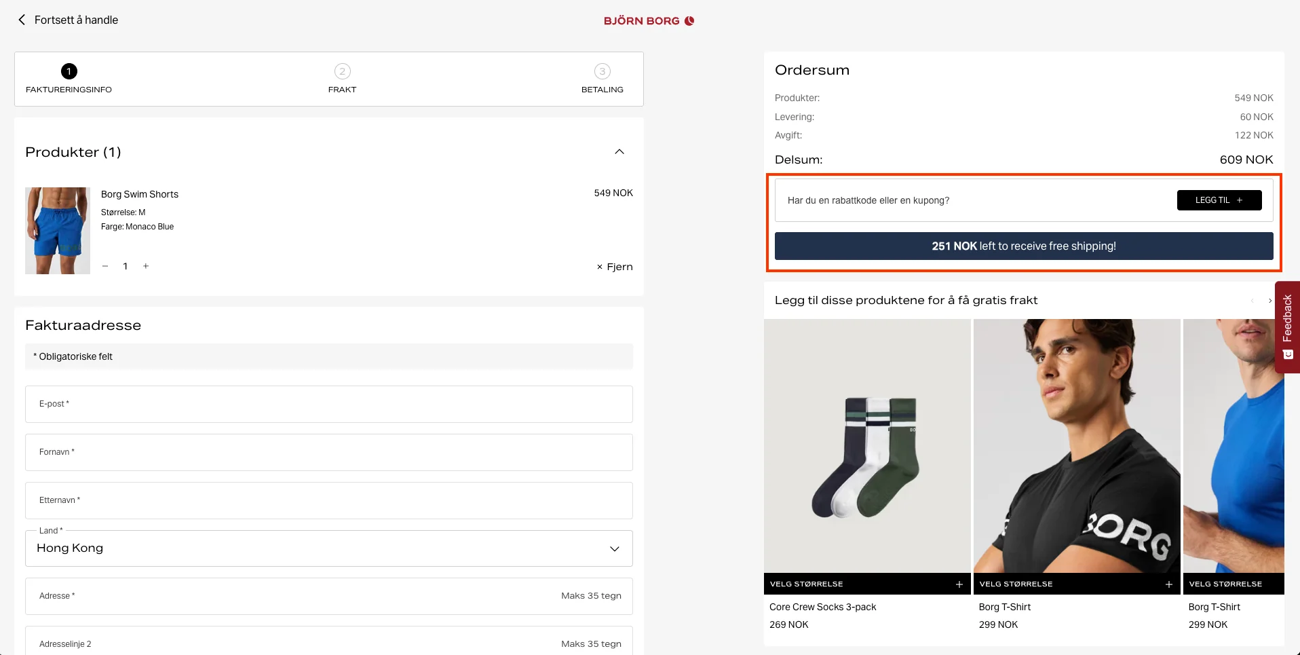Click the swim shorts price 549 NOK in product row

613,193
